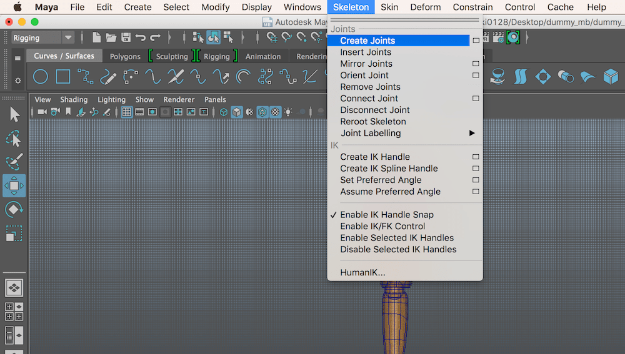
Task: Click the redo arrow icon
Action: pos(156,37)
